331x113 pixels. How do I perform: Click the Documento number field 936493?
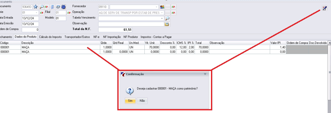[x=27, y=7]
